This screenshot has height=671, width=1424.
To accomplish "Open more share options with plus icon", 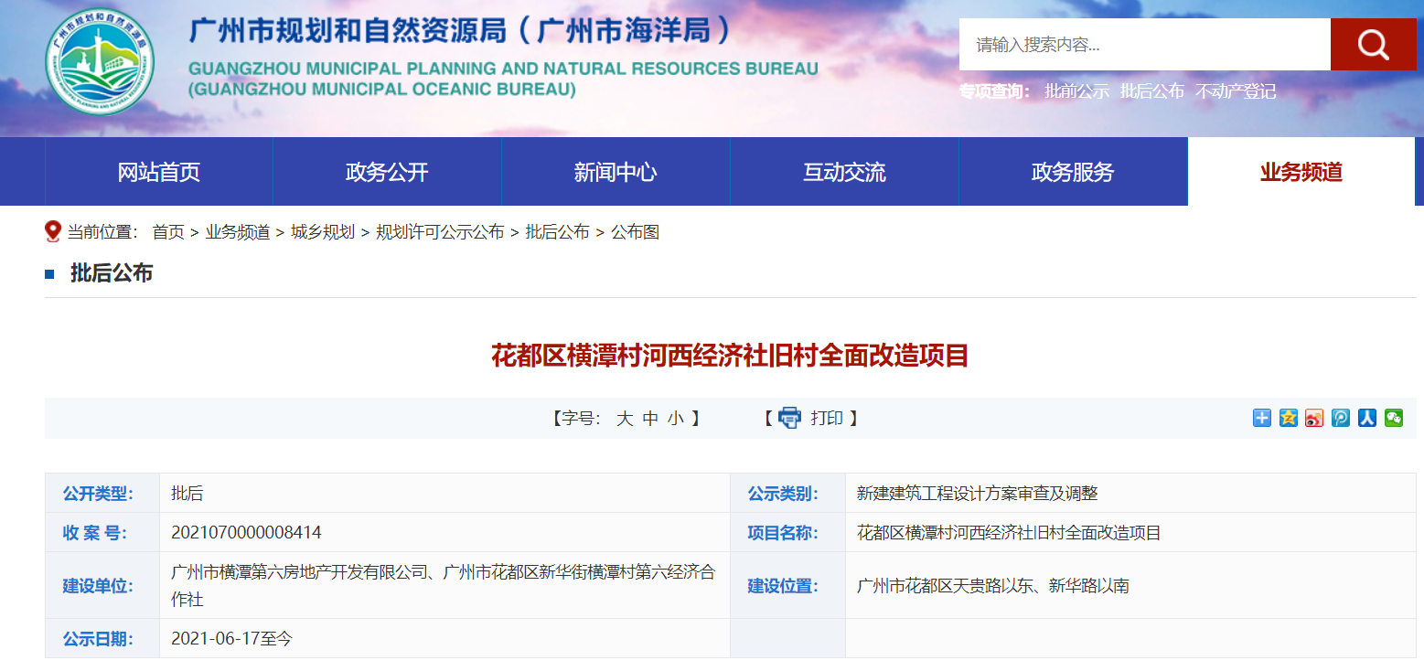I will pyautogui.click(x=1262, y=418).
